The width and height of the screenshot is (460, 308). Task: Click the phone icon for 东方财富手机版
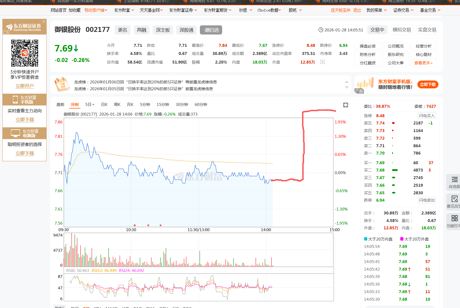(x=15, y=99)
